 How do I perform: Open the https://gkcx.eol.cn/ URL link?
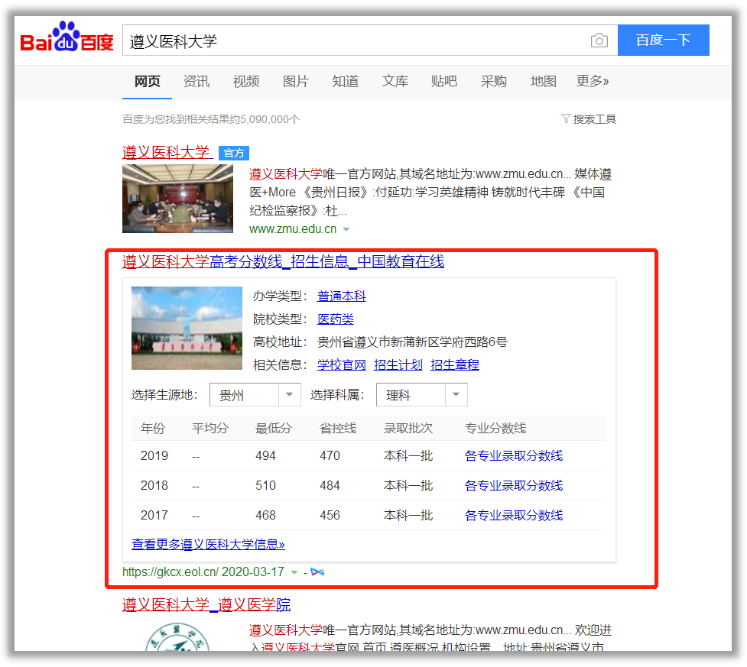tap(171, 571)
